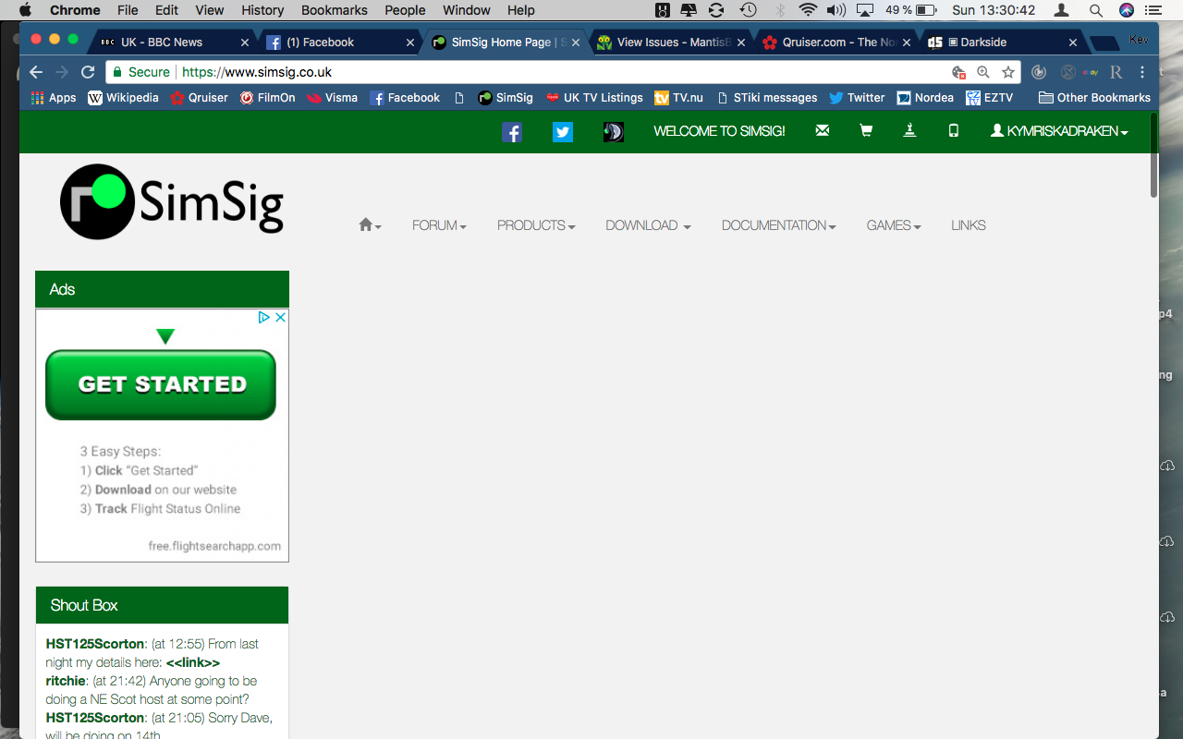Expand Other Bookmarks folder
The height and width of the screenshot is (739, 1183).
point(1094,98)
